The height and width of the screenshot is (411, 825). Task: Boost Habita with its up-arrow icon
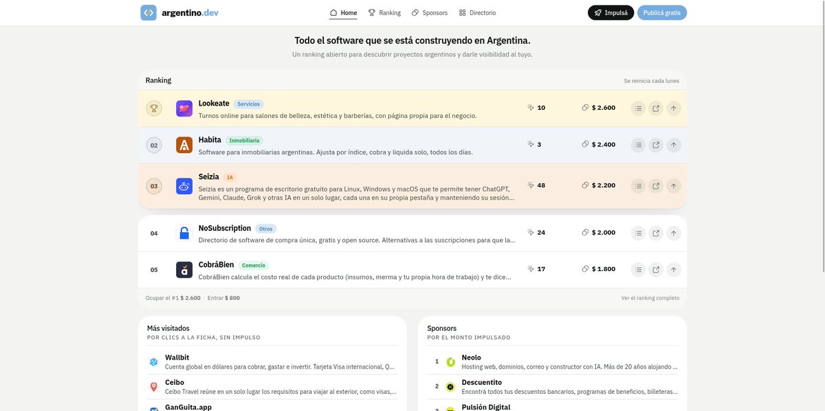[674, 145]
